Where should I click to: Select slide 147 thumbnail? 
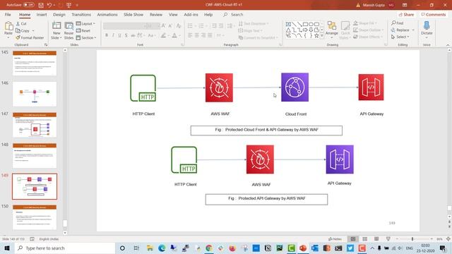click(x=35, y=125)
